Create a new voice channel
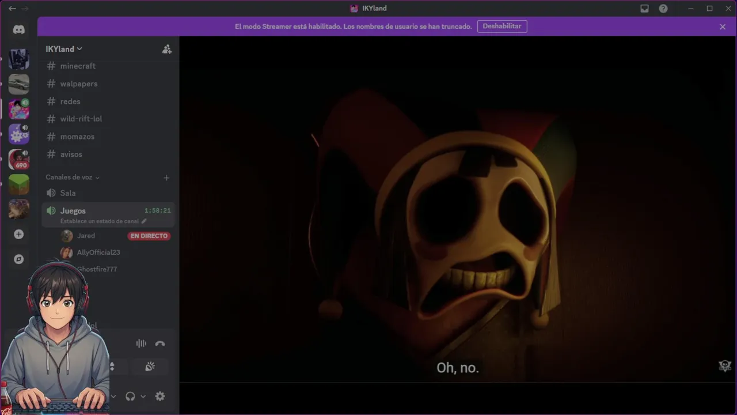The width and height of the screenshot is (737, 415). (166, 178)
